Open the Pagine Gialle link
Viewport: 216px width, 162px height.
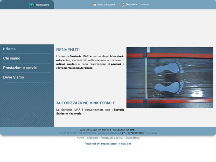tap(109, 144)
